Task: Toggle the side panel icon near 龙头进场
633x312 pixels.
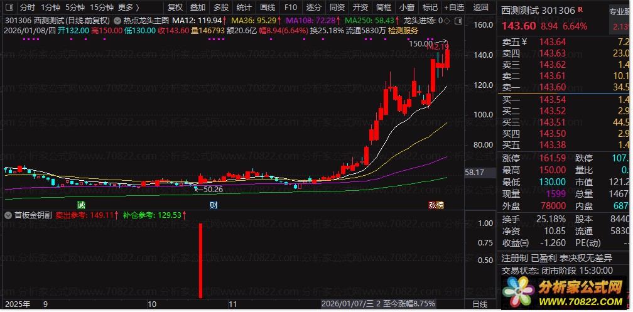Action: point(457,21)
